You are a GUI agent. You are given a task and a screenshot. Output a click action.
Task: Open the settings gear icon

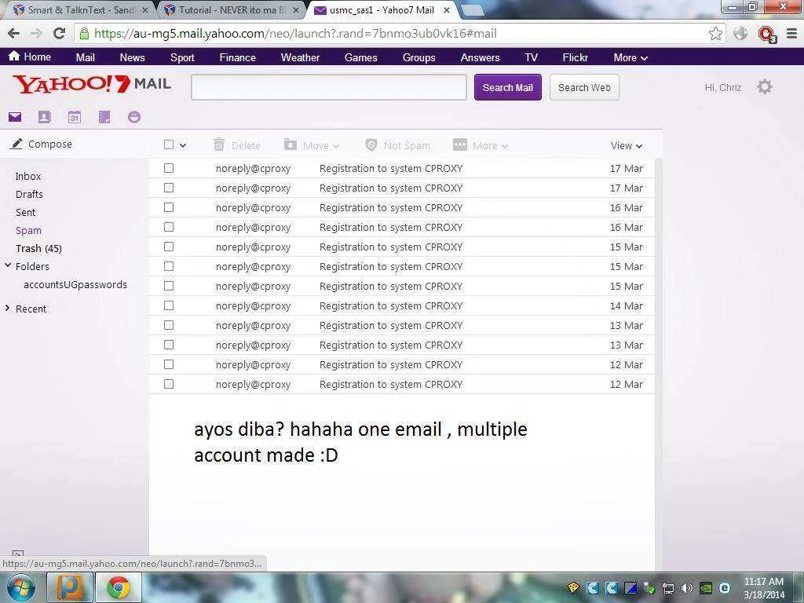[764, 86]
